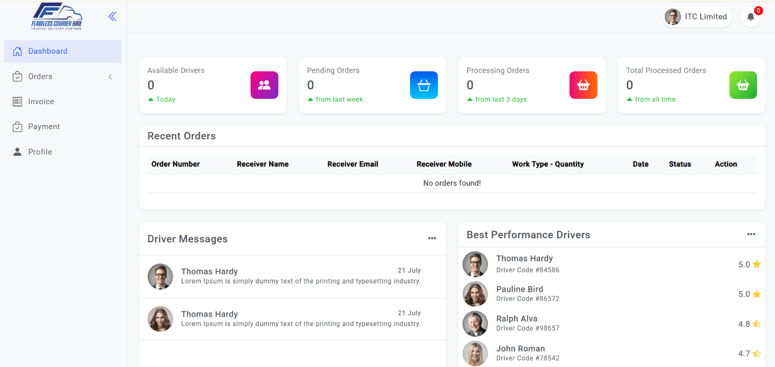775x367 pixels.
Task: Collapse sidebar with double chevron icon
Action: (113, 16)
